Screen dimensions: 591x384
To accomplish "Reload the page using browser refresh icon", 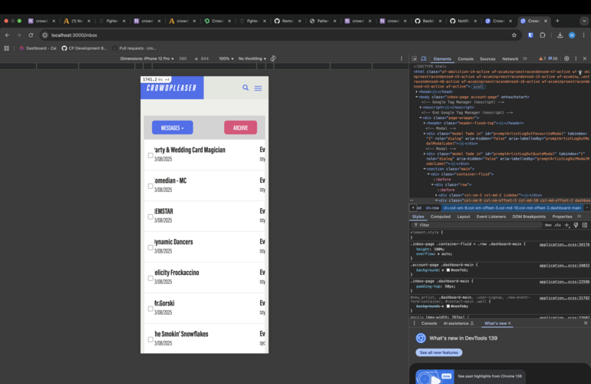I will (31, 35).
